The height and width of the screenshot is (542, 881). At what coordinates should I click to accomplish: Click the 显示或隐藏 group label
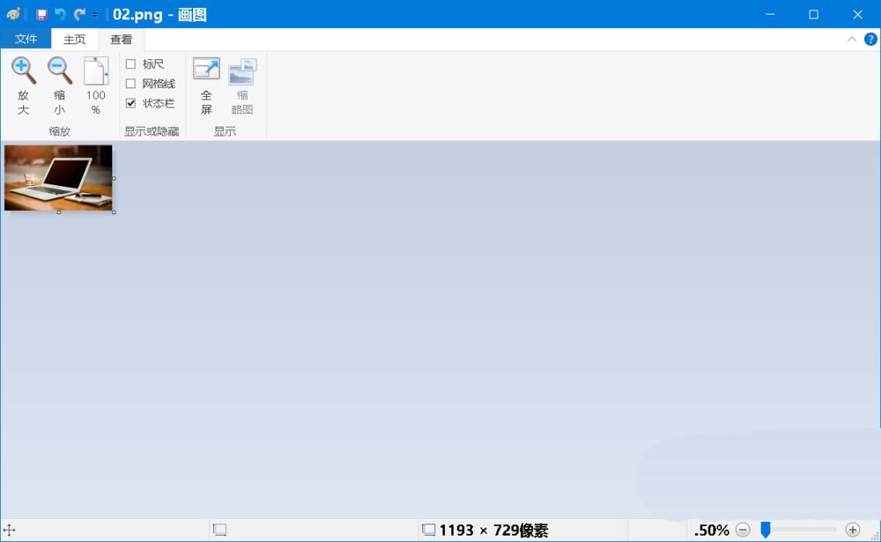coord(152,131)
